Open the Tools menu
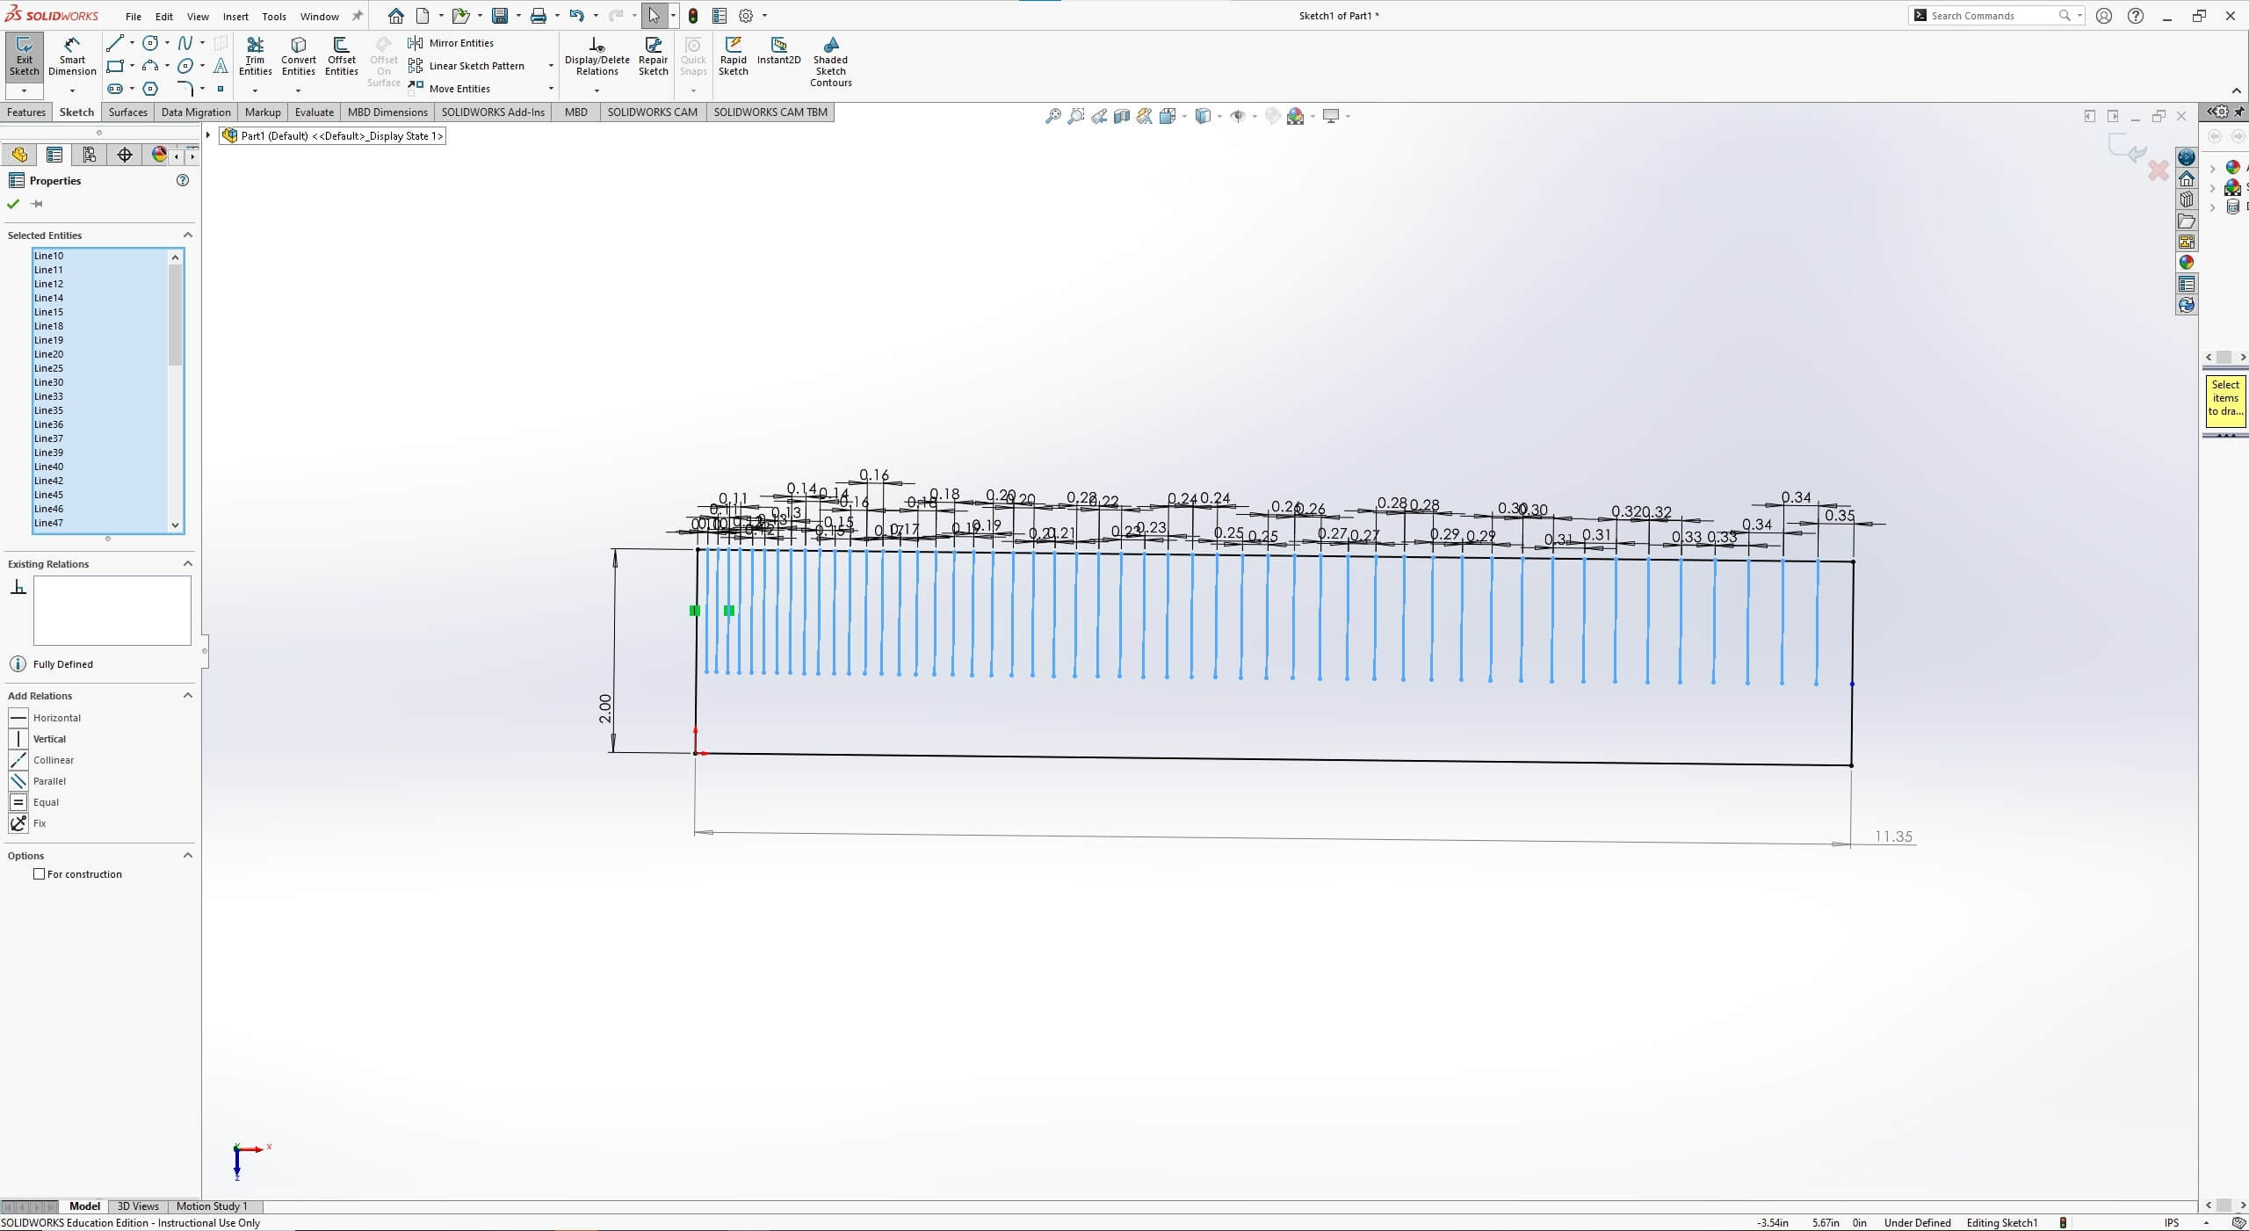This screenshot has width=2249, height=1231. tap(274, 17)
